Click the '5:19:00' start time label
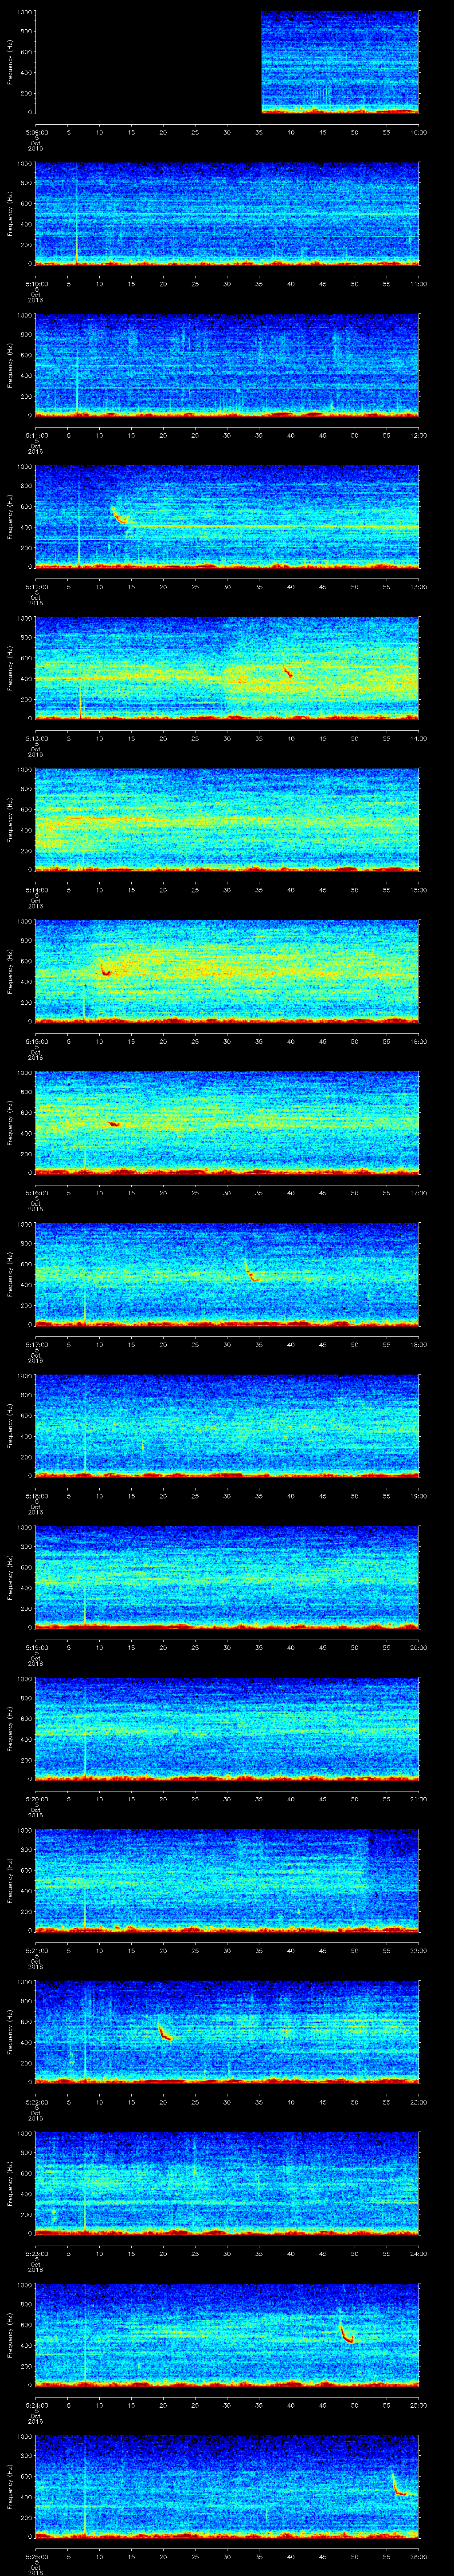The height and width of the screenshot is (2576, 454). (x=36, y=1647)
